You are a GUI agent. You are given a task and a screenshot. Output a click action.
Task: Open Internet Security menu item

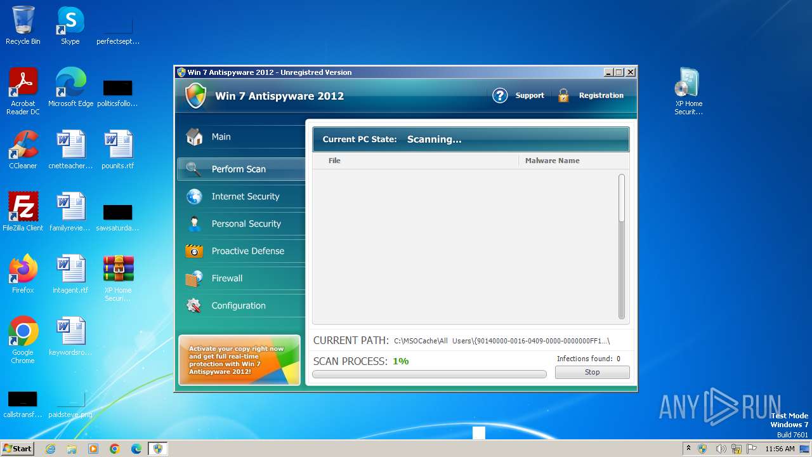pos(241,196)
